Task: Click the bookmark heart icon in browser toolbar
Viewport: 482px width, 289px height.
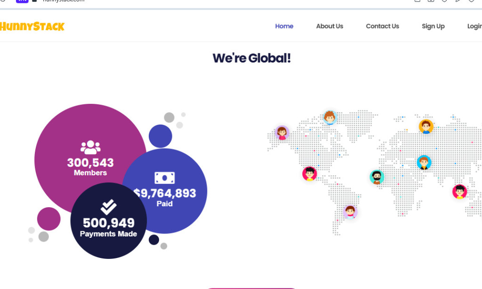Action: (471, 1)
